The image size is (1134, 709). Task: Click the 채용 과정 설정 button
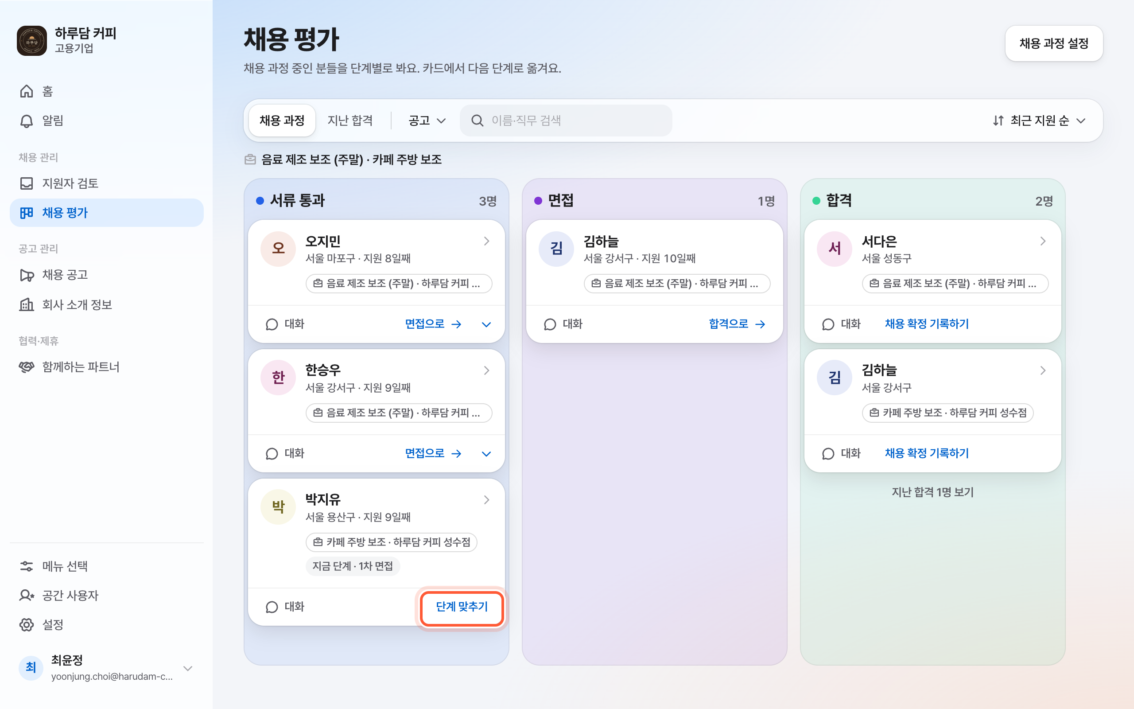click(1054, 43)
